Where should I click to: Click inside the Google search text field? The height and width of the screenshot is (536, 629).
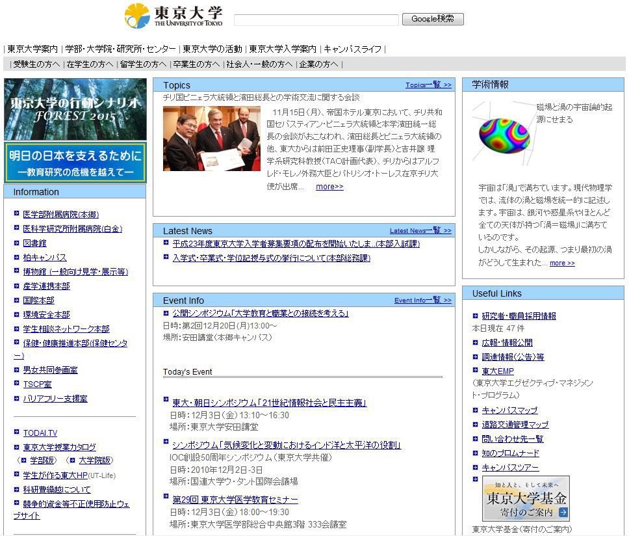pyautogui.click(x=316, y=20)
